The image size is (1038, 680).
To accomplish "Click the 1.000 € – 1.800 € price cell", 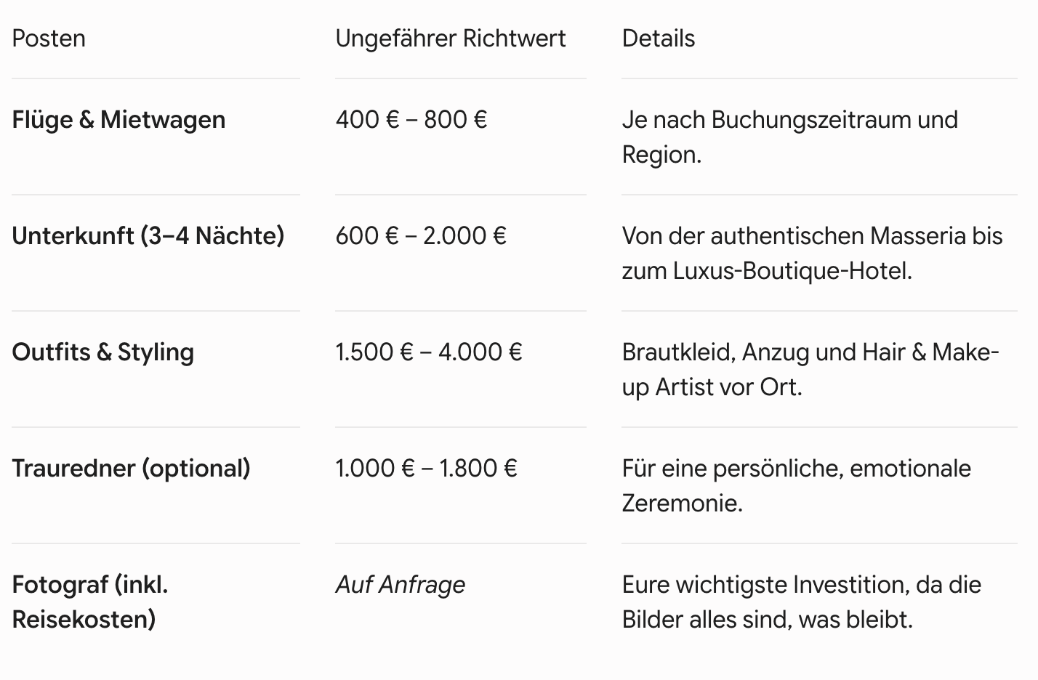I will pos(426,469).
